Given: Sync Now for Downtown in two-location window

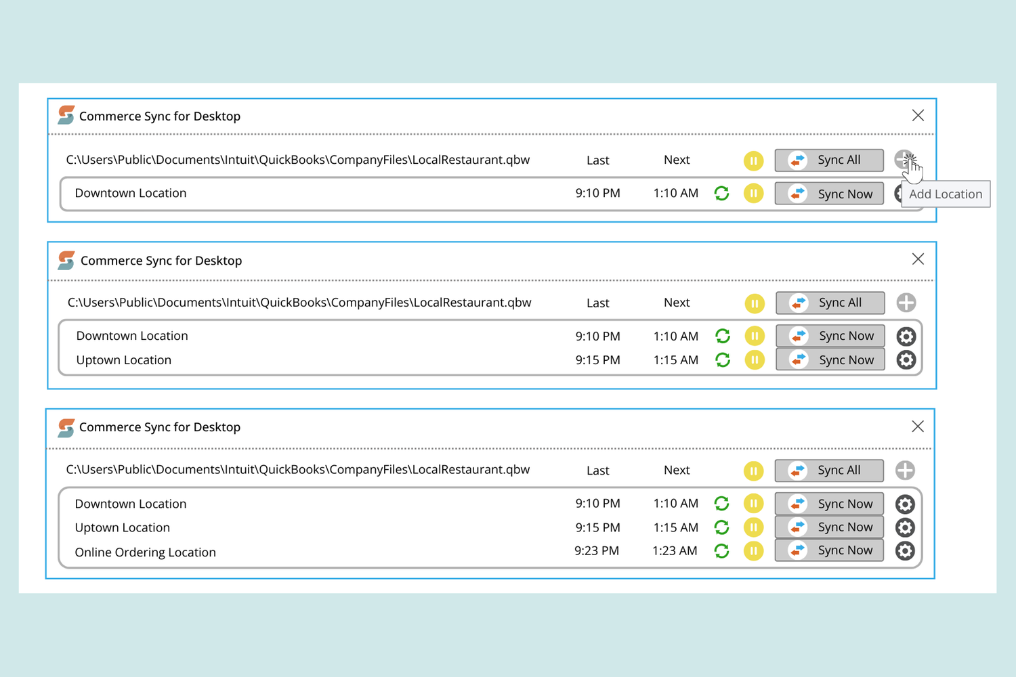Looking at the screenshot, I should 830,336.
